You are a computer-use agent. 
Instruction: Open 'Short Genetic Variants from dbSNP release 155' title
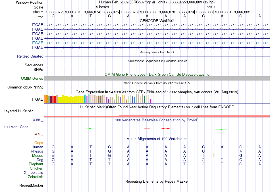pos(157,83)
